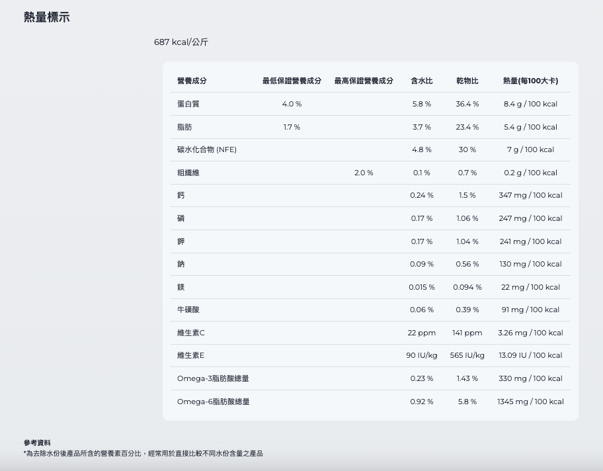The image size is (603, 471).
Task: Select the 牛磺酸 row label
Action: pos(188,310)
